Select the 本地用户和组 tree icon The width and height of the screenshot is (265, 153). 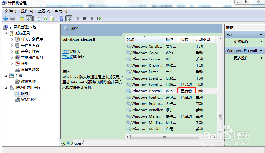click(17, 57)
